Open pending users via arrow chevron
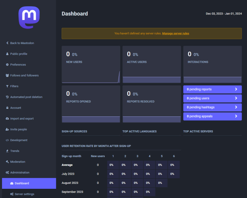The image size is (247, 198). (x=236, y=98)
